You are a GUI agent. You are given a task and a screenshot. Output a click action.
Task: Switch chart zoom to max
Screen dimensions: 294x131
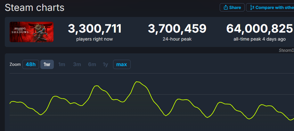pyautogui.click(x=122, y=64)
